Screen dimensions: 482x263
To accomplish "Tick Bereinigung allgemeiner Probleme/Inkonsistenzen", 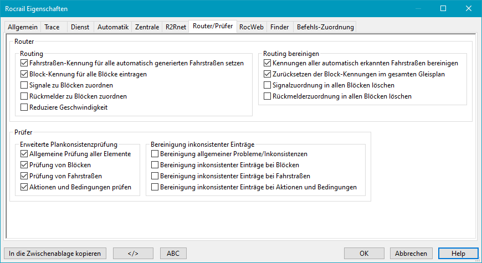I will point(155,154).
